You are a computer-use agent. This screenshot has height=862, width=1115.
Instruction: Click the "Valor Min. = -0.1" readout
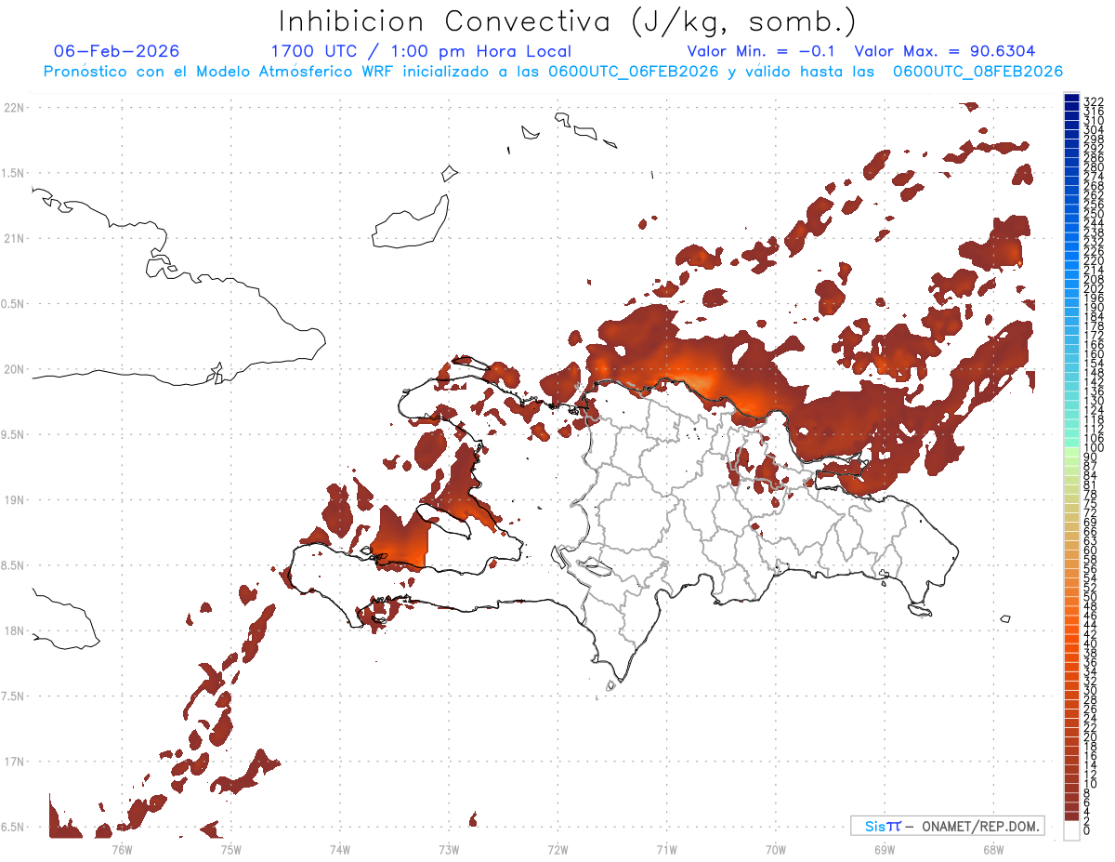763,51
